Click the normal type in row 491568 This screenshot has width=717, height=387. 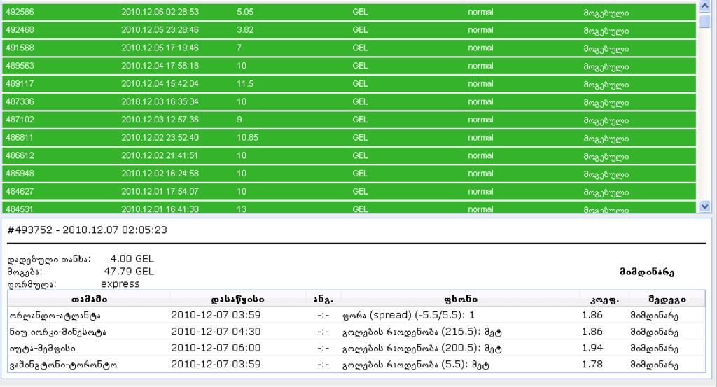pyautogui.click(x=480, y=48)
